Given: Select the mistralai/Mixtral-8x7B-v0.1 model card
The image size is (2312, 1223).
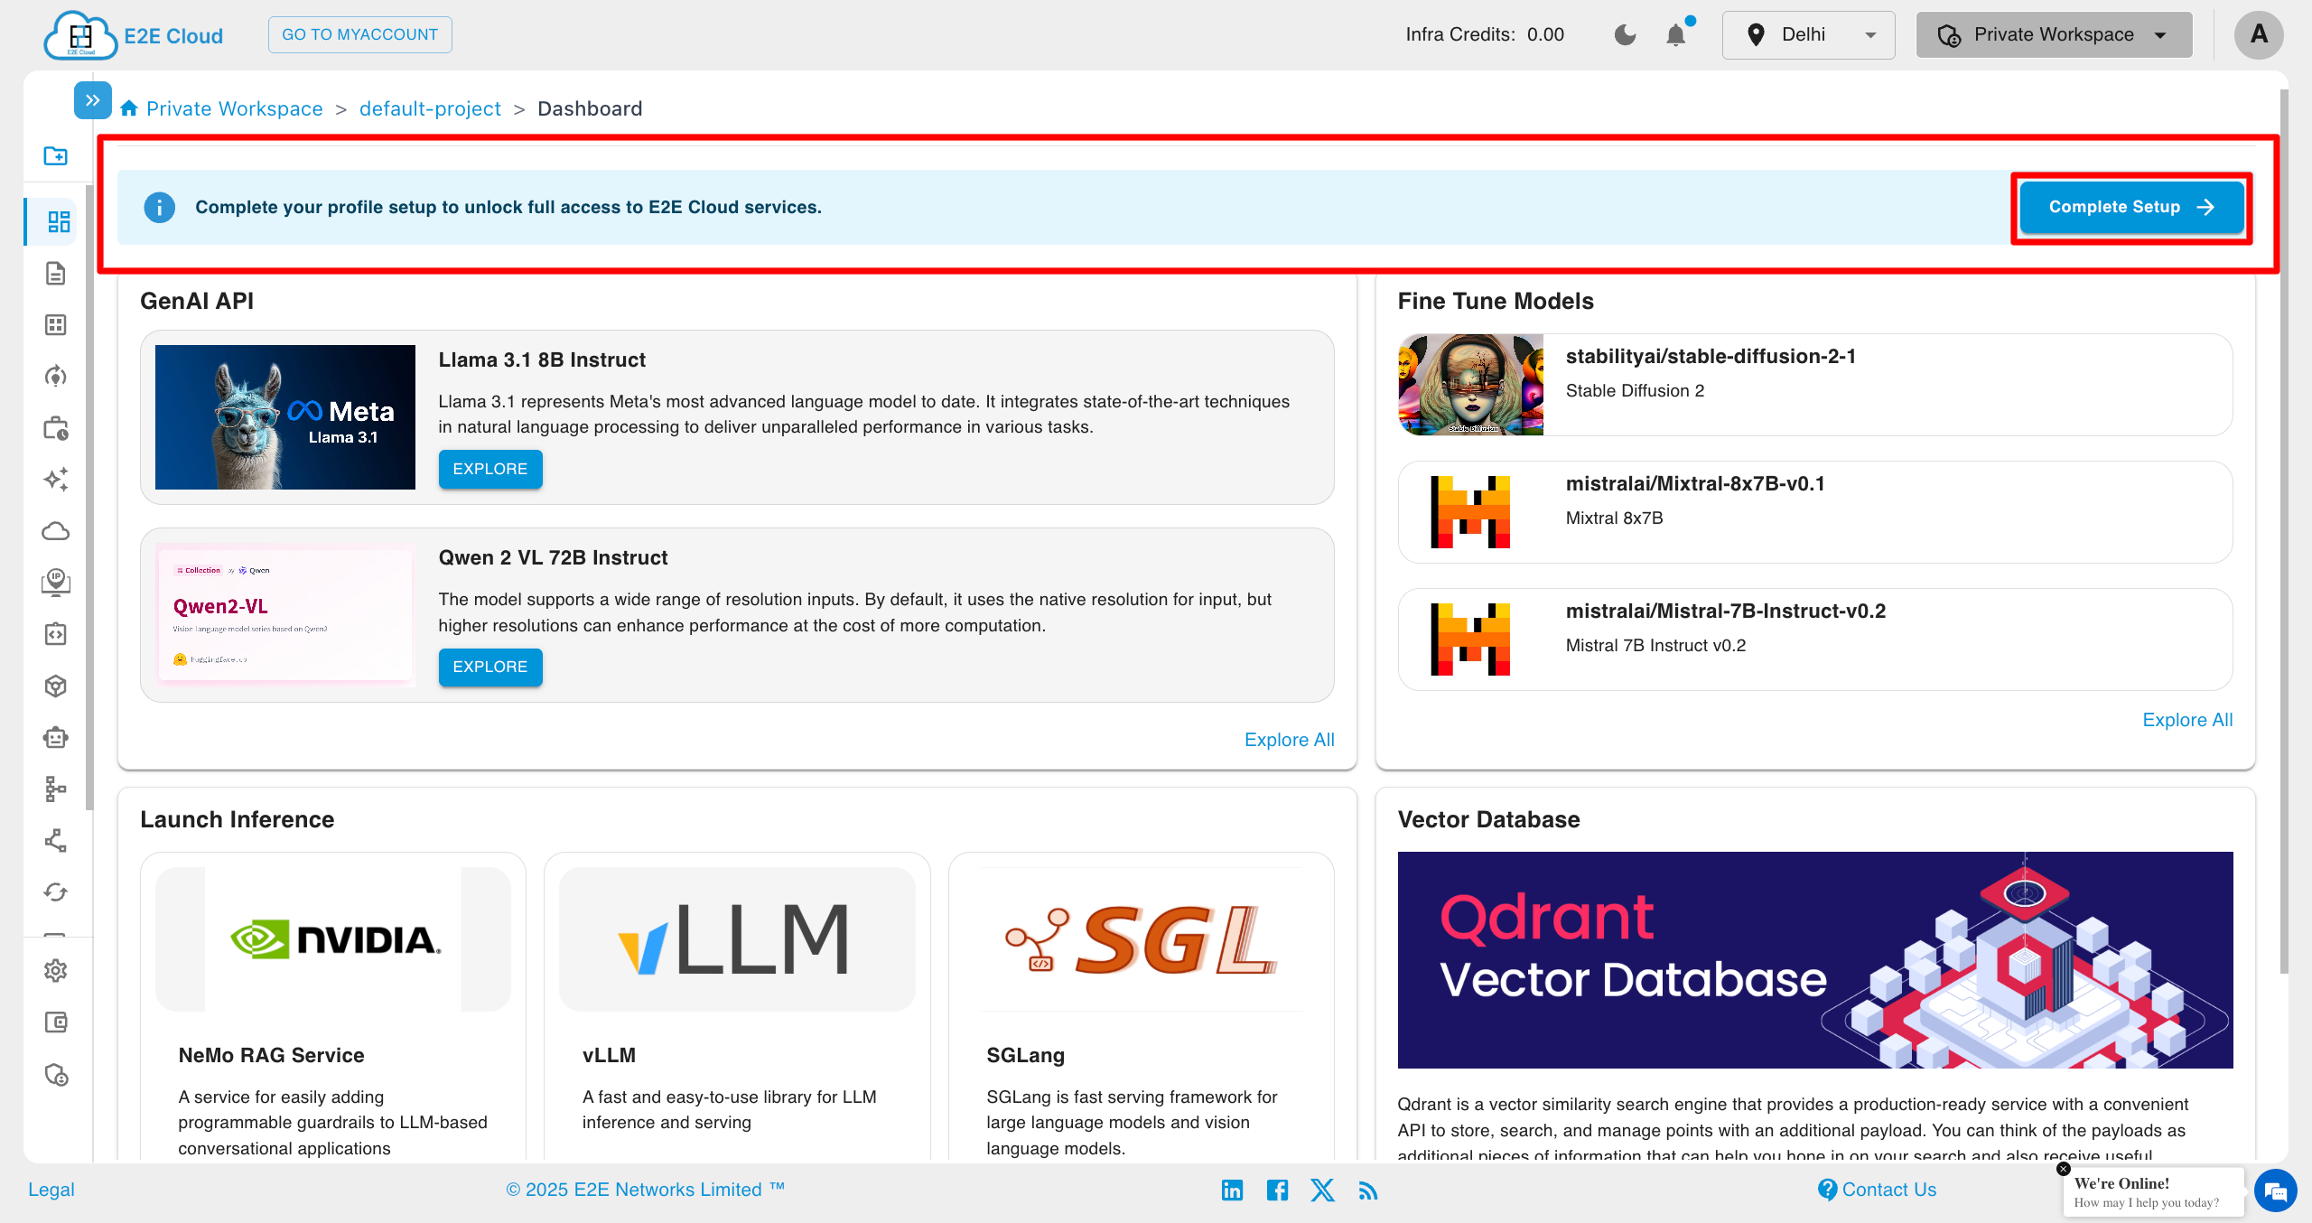Looking at the screenshot, I should 1815,512.
